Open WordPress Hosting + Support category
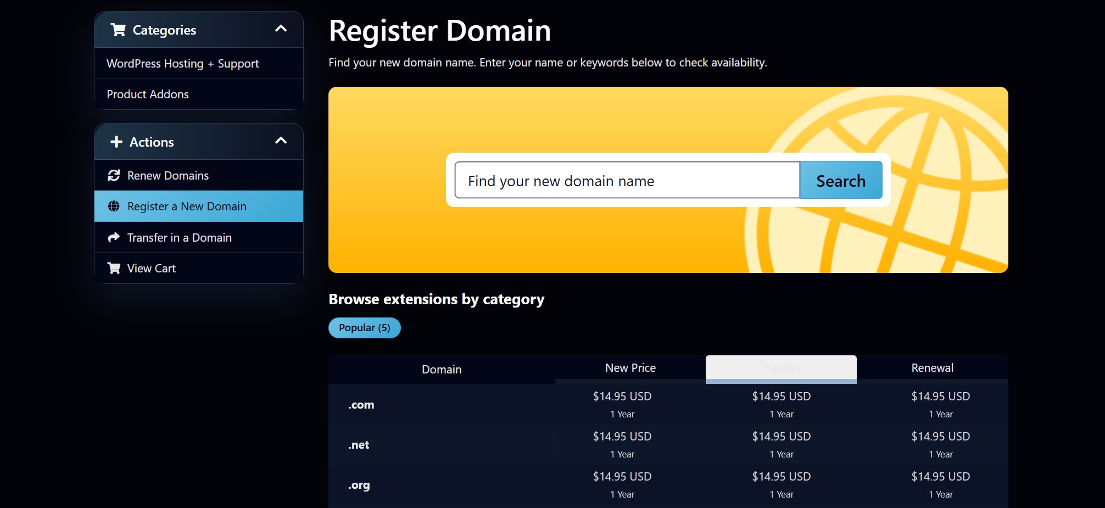 pyautogui.click(x=182, y=64)
